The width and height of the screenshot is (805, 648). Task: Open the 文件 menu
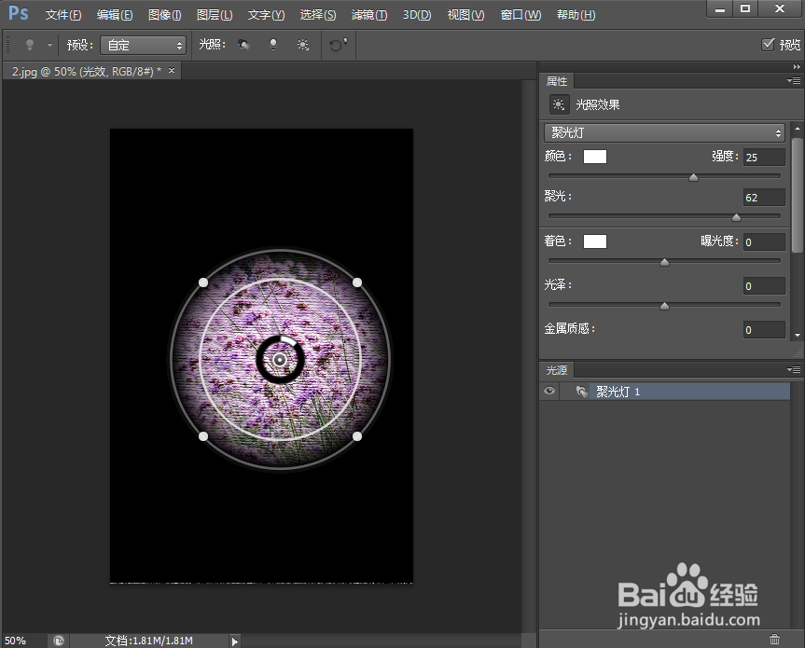tap(63, 15)
